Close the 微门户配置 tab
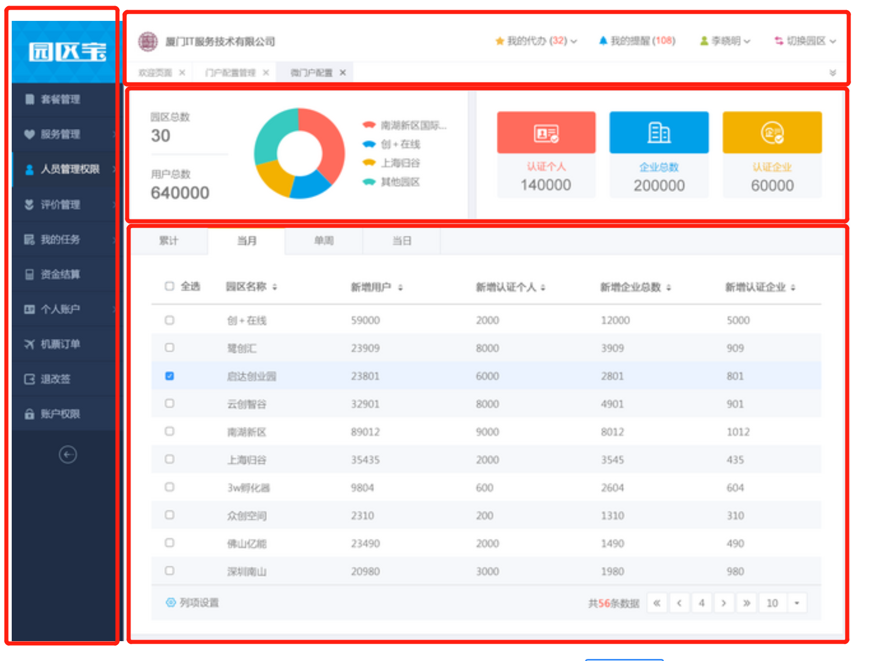 pyautogui.click(x=343, y=73)
